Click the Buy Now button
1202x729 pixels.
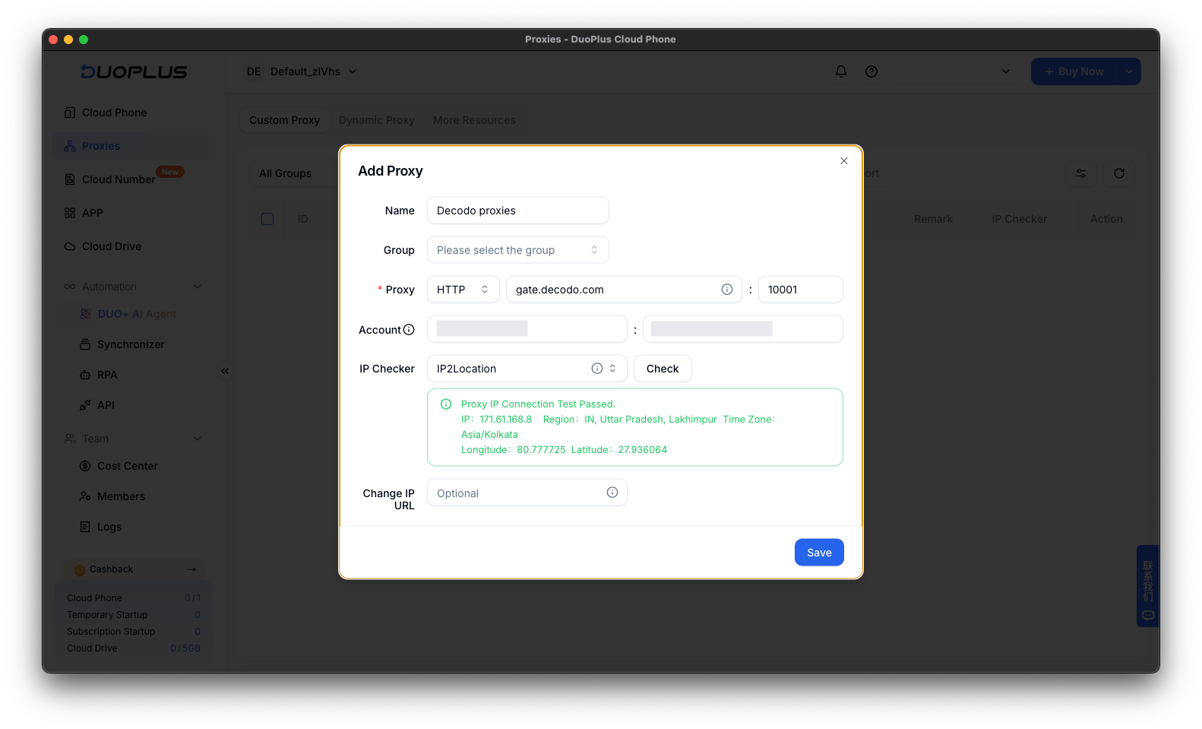tap(1074, 71)
